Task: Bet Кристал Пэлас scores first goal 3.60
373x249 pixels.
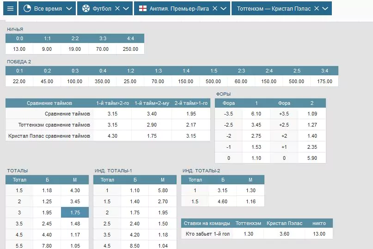Action: coord(284,234)
